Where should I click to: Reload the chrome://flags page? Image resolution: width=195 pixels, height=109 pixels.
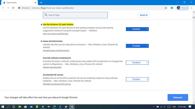click(13, 8)
